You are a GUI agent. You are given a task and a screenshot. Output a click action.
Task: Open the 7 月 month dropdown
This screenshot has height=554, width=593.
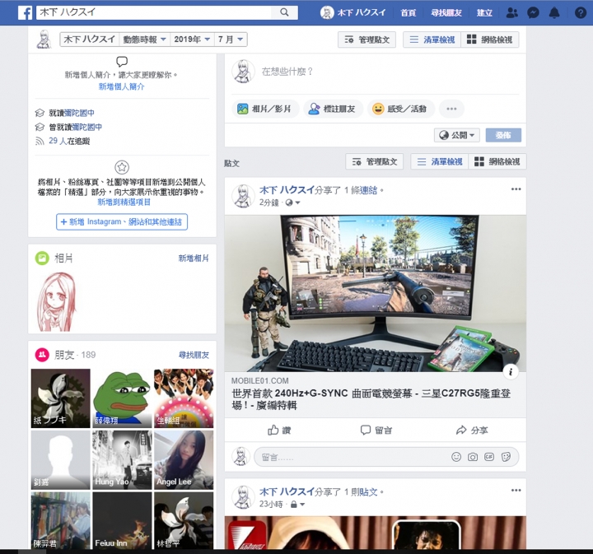tap(231, 40)
